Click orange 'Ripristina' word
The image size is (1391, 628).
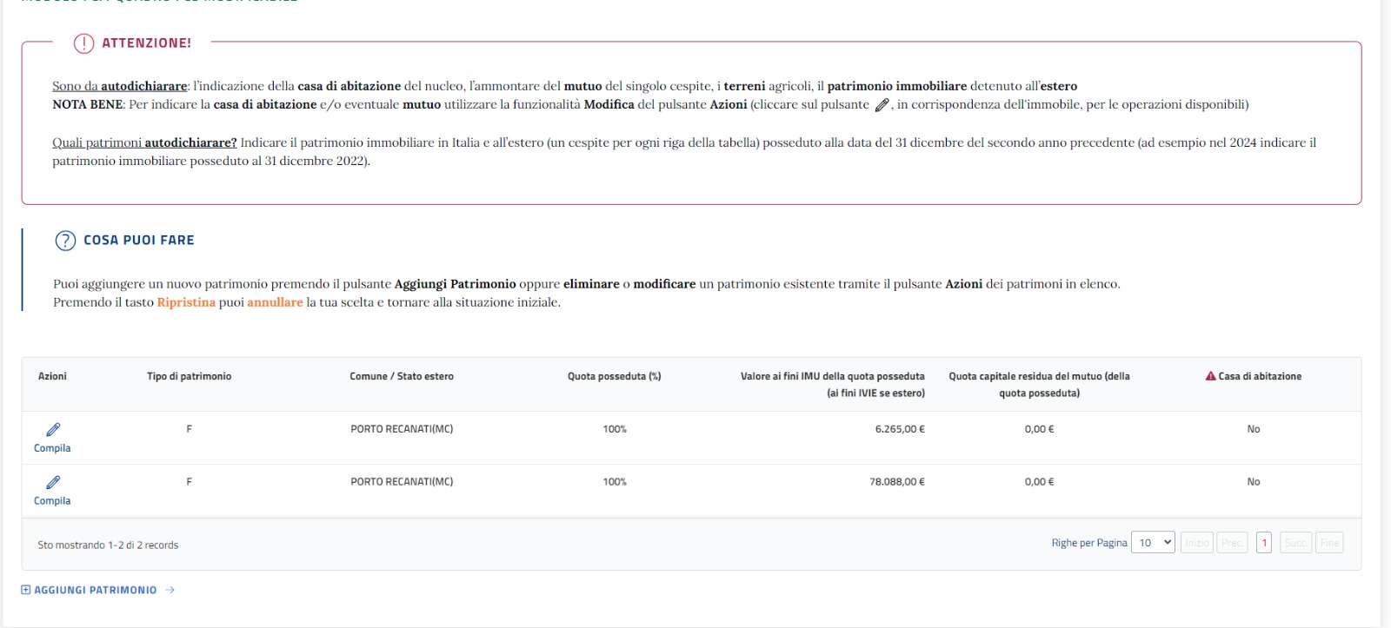(x=186, y=302)
